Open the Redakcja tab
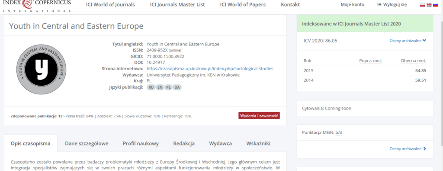Viewport: 443px width, 171px height. [x=184, y=143]
